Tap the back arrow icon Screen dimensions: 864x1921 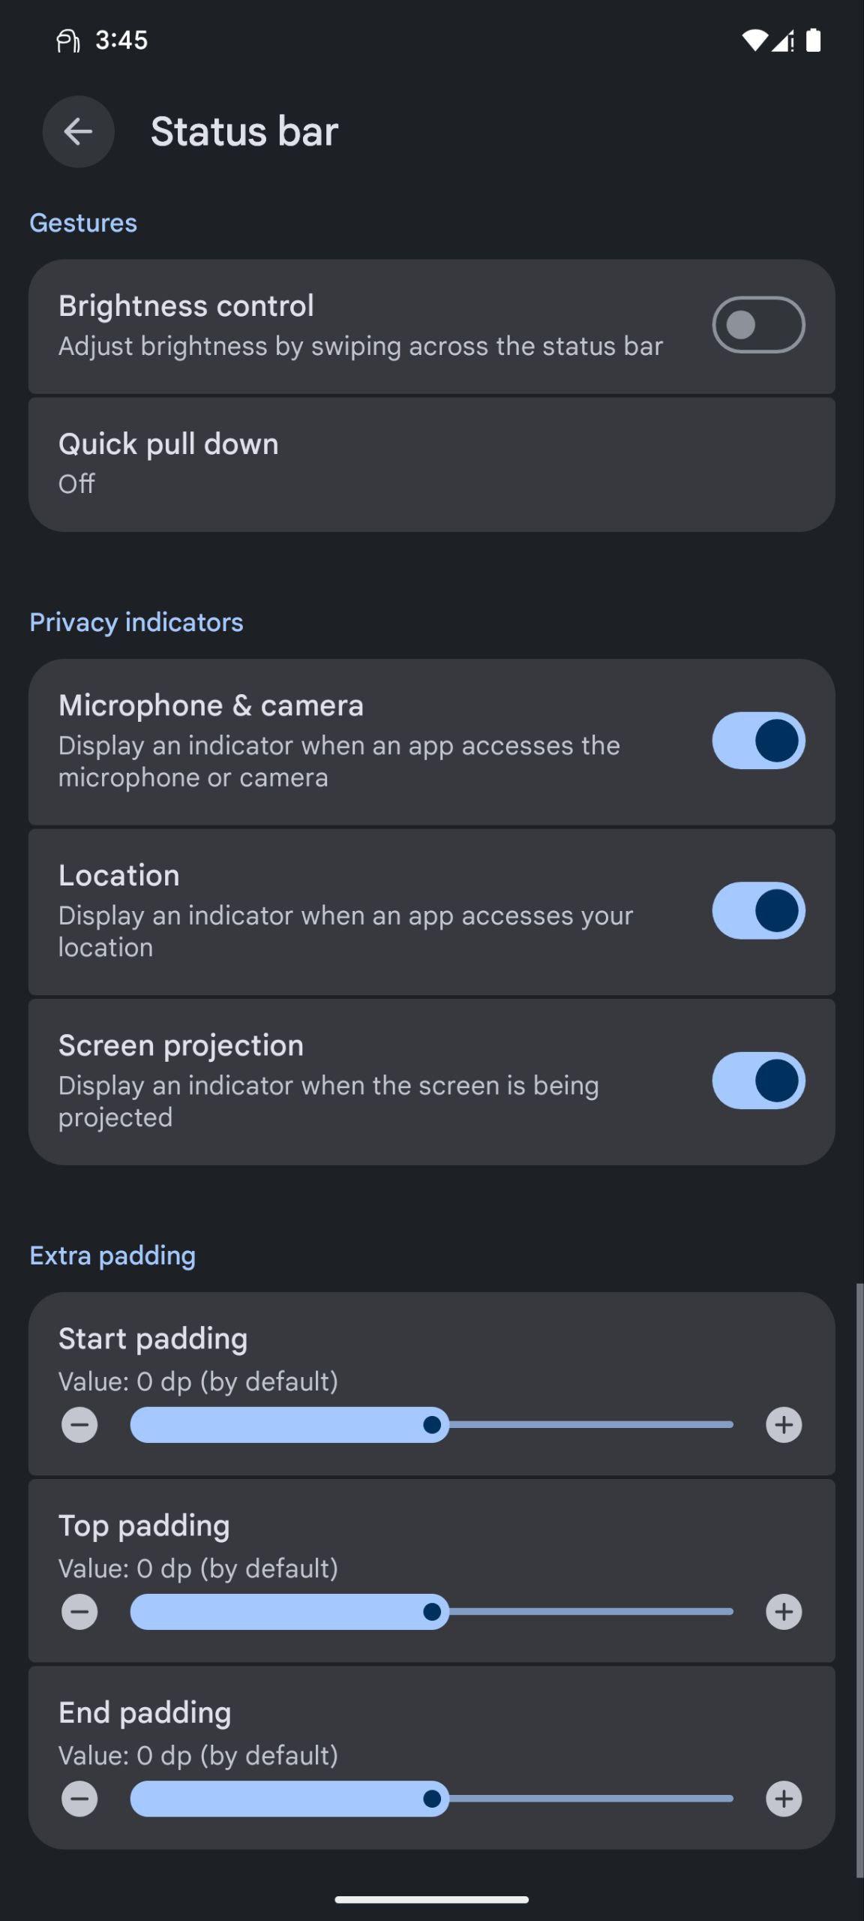(x=78, y=131)
